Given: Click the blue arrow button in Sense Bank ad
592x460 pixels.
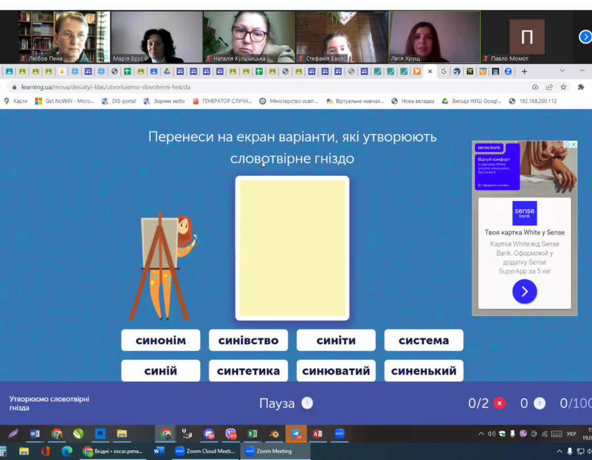Looking at the screenshot, I should [524, 291].
